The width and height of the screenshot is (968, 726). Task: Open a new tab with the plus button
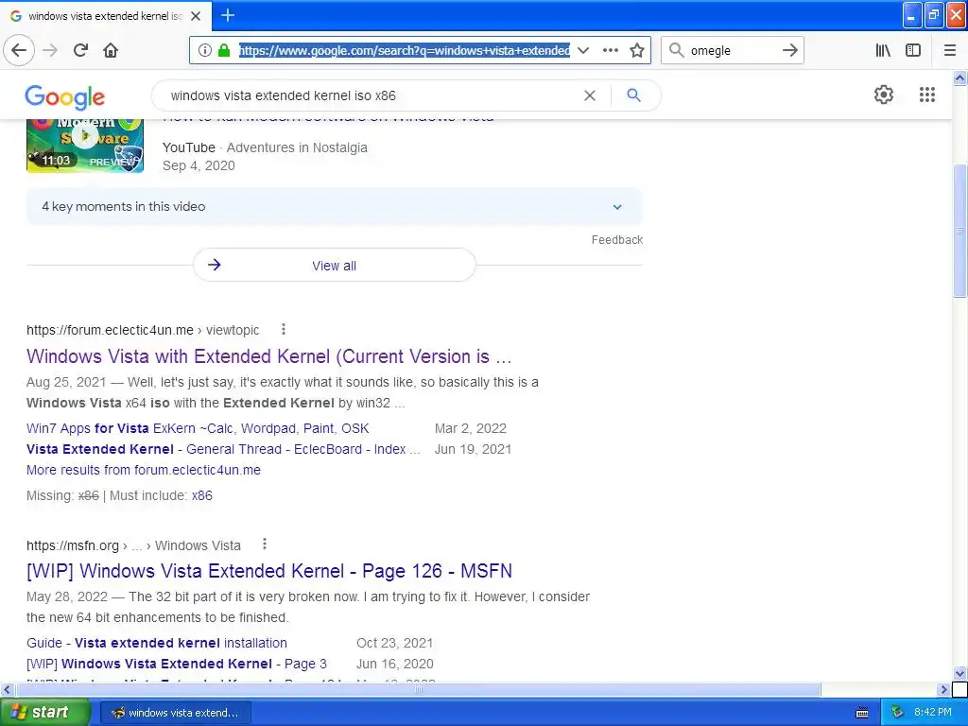pyautogui.click(x=228, y=15)
